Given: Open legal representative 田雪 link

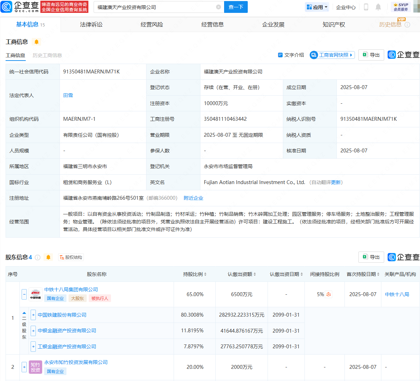Looking at the screenshot, I should pyautogui.click(x=68, y=95).
